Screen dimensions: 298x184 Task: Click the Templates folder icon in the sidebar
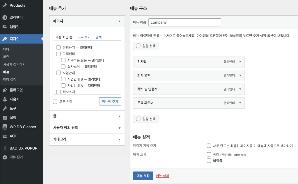(5, 27)
